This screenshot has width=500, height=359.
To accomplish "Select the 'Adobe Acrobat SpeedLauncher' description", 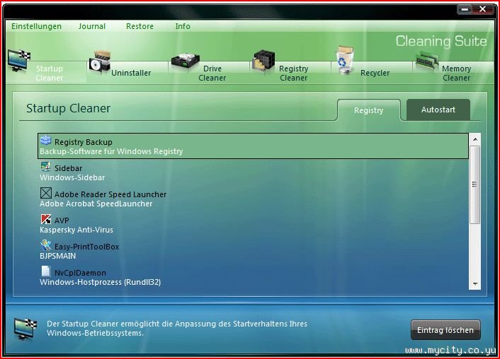I will click(96, 204).
